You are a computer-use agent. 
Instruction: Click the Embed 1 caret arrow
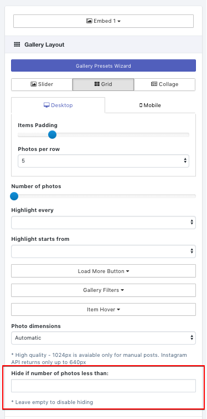pyautogui.click(x=119, y=21)
